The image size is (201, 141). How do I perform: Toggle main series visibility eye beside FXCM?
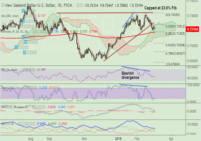point(78,5)
